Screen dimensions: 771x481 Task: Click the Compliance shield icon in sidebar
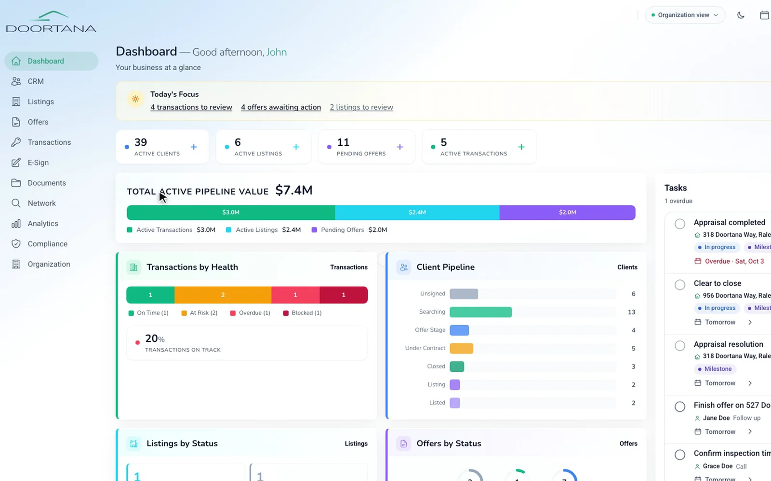click(x=16, y=244)
